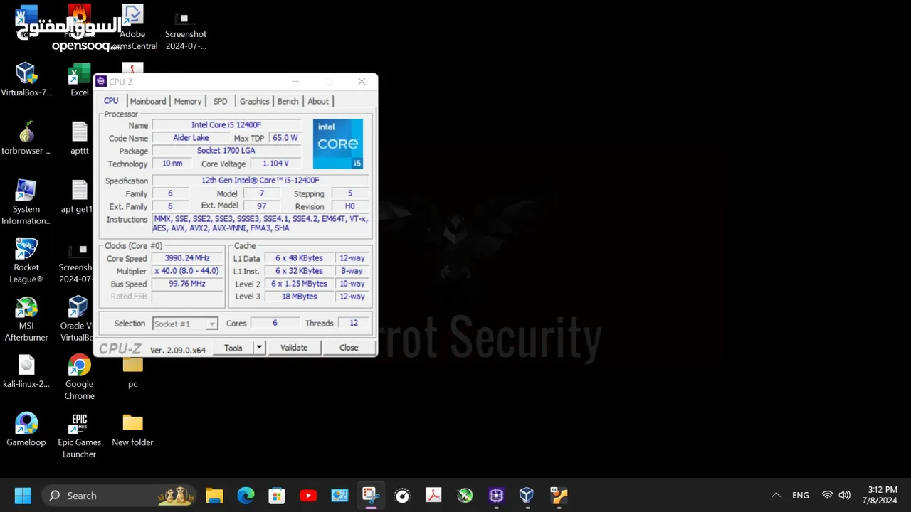Launch Gameloop from the desktop
Viewport: 911px width, 512px height.
click(x=26, y=430)
